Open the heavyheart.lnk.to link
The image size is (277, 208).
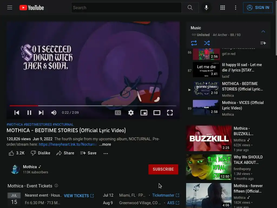point(68,144)
